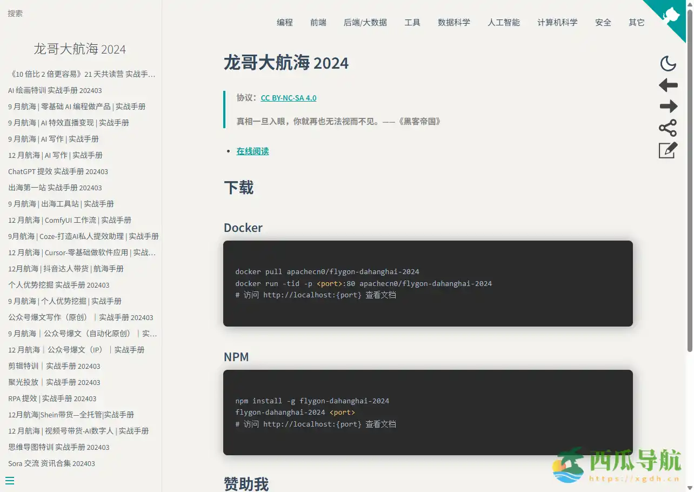Click the edit page icon
694x492 pixels.
click(668, 150)
